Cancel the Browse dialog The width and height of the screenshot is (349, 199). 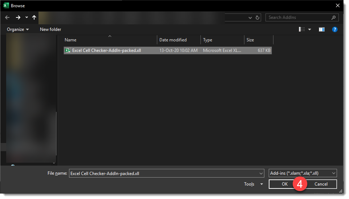(x=321, y=184)
